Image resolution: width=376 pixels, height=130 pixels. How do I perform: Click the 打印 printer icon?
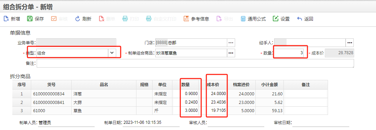click(125, 19)
